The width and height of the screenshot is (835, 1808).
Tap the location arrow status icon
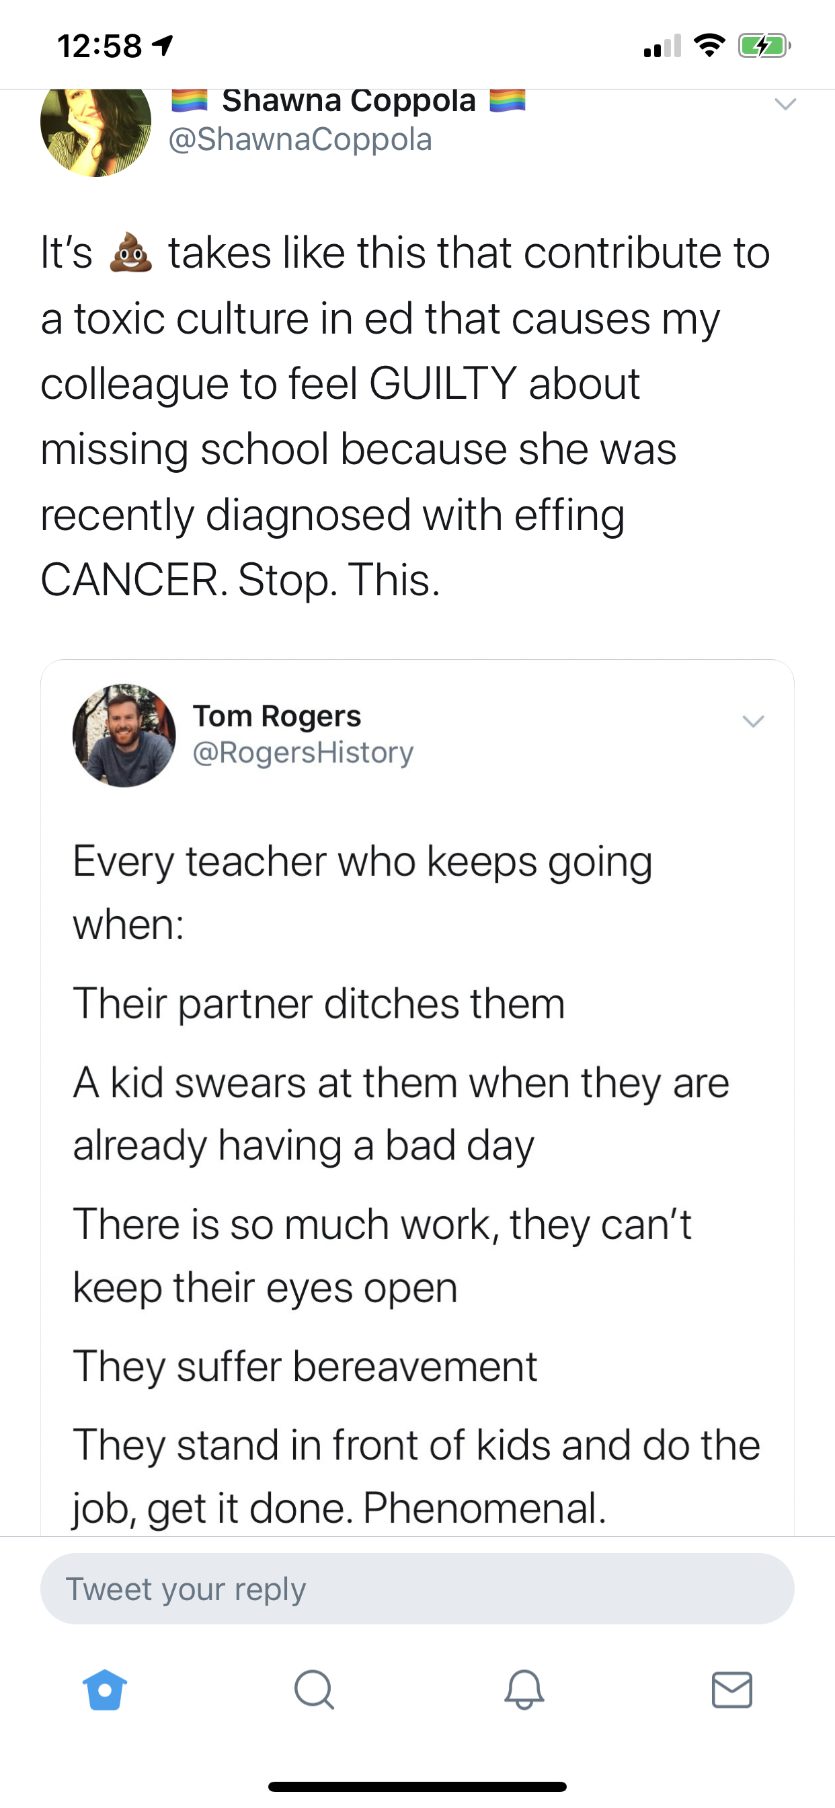click(x=163, y=46)
